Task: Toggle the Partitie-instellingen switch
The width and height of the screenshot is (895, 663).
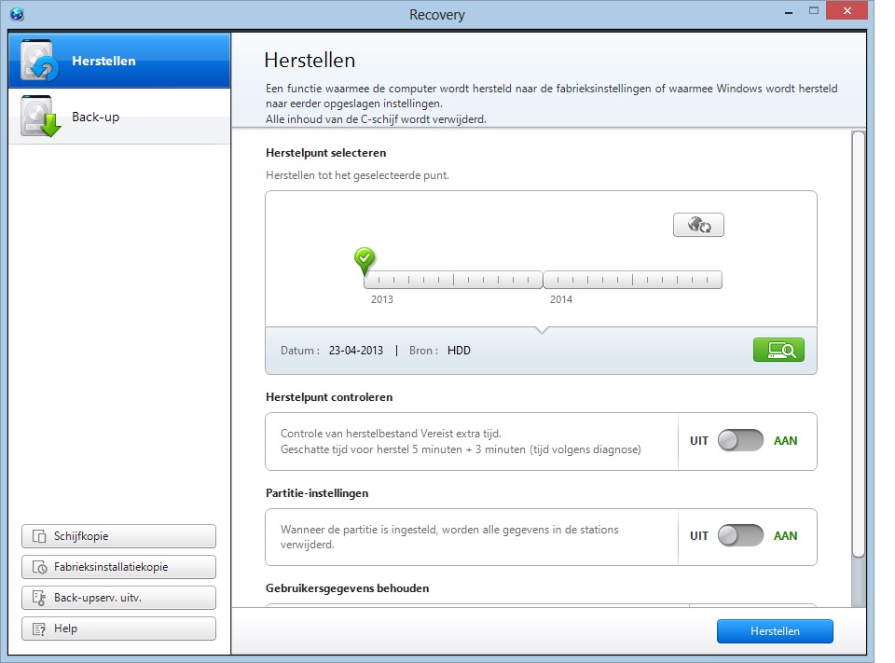Action: [x=740, y=535]
